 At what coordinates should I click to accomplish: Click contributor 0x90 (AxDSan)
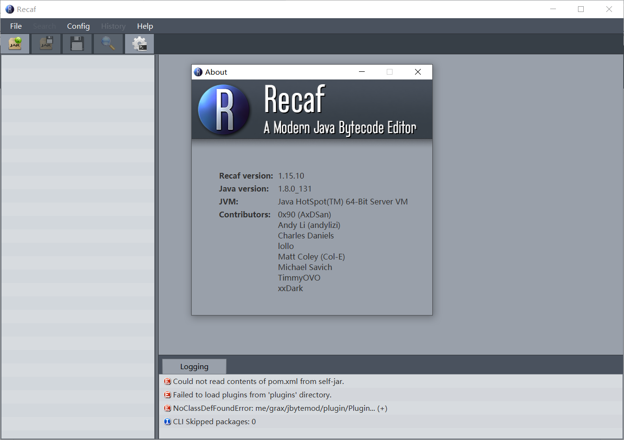[304, 214]
